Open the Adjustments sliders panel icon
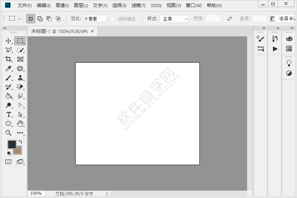297x198 pixels. click(261, 49)
